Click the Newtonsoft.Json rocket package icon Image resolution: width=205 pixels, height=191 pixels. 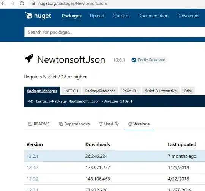click(x=29, y=58)
